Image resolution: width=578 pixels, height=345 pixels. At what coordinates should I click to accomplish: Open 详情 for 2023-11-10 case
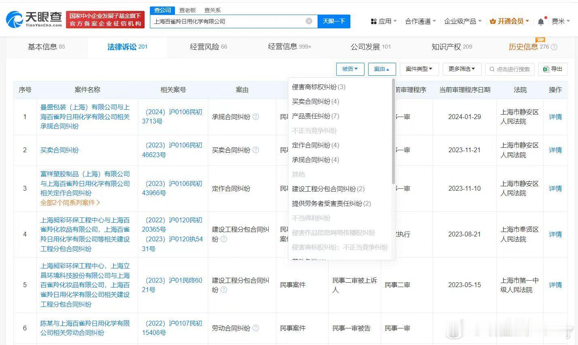555,188
